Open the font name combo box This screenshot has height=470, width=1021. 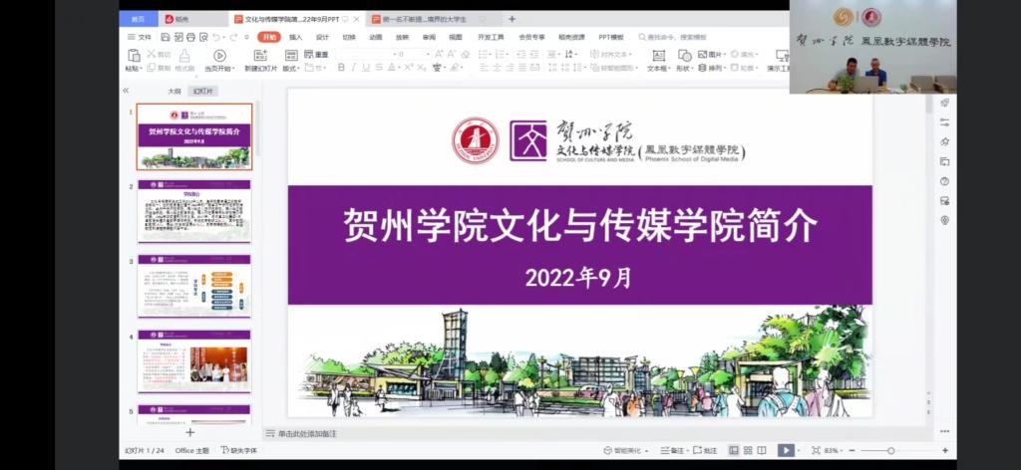click(366, 55)
